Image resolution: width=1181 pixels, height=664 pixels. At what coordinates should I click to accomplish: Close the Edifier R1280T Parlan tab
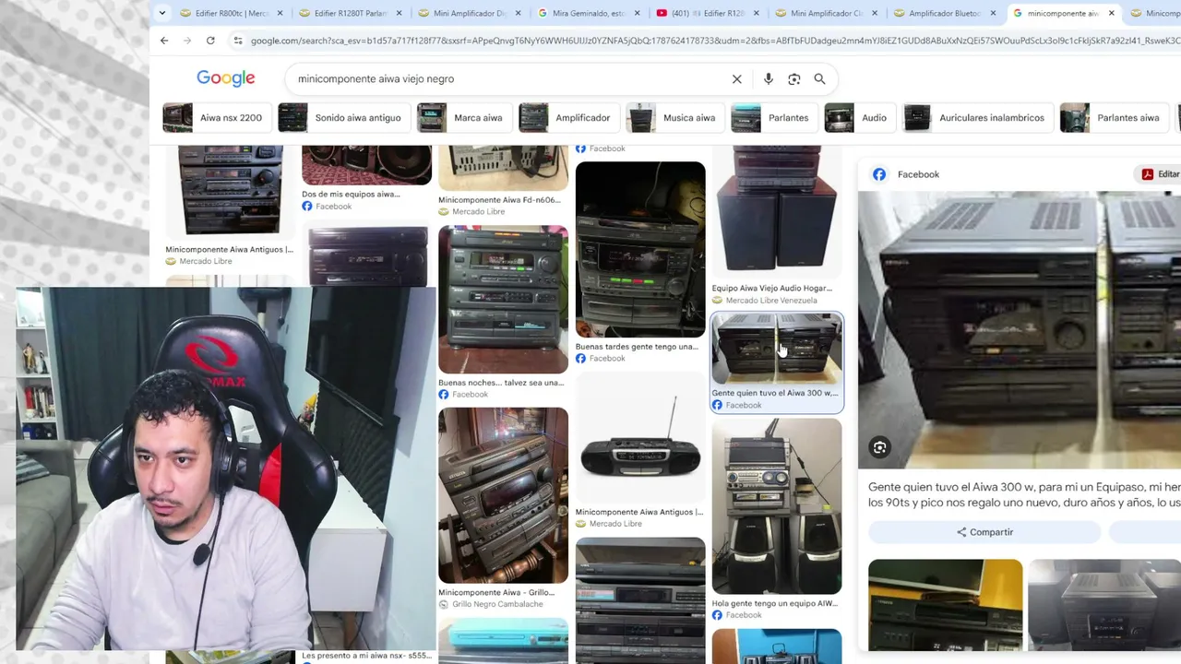pyautogui.click(x=400, y=13)
